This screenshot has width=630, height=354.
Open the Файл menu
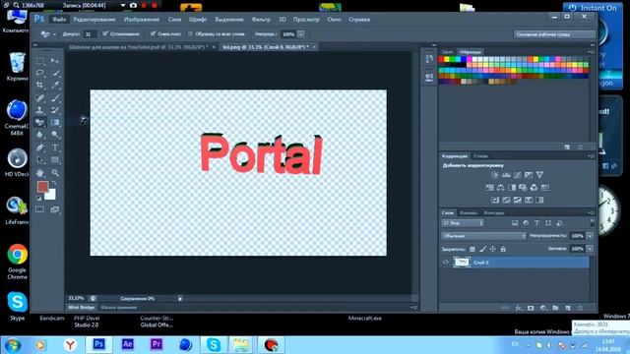[59, 20]
